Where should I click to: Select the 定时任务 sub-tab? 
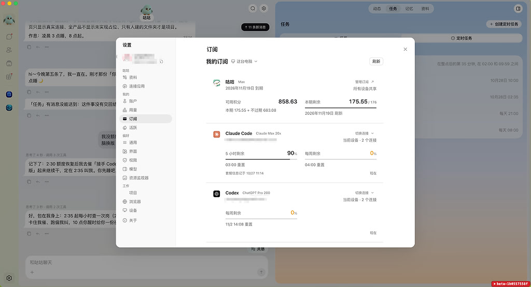click(x=461, y=38)
